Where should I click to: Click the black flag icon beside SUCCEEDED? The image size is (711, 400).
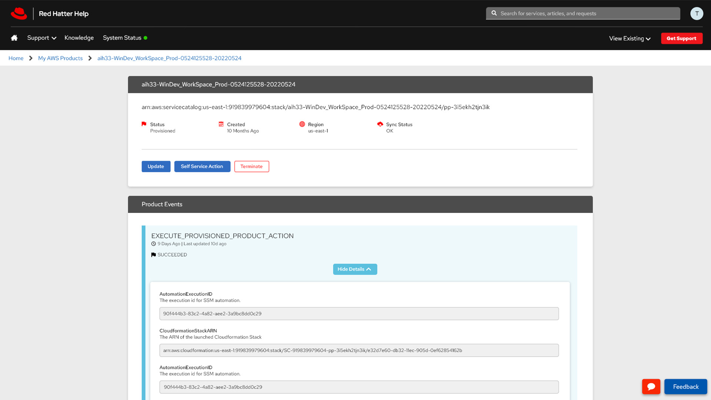[x=154, y=255]
